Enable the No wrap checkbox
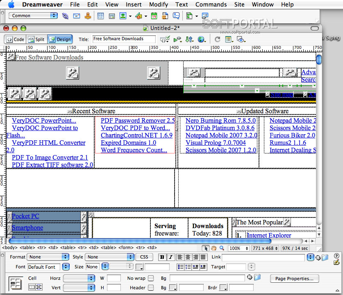 point(151,278)
